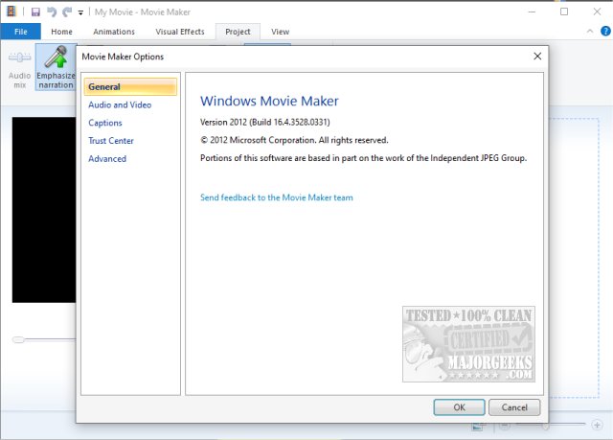Minimize the Movie Maker window

pos(532,12)
